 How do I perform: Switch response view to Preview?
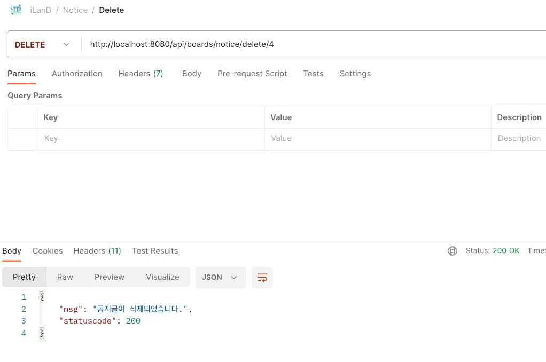click(110, 278)
